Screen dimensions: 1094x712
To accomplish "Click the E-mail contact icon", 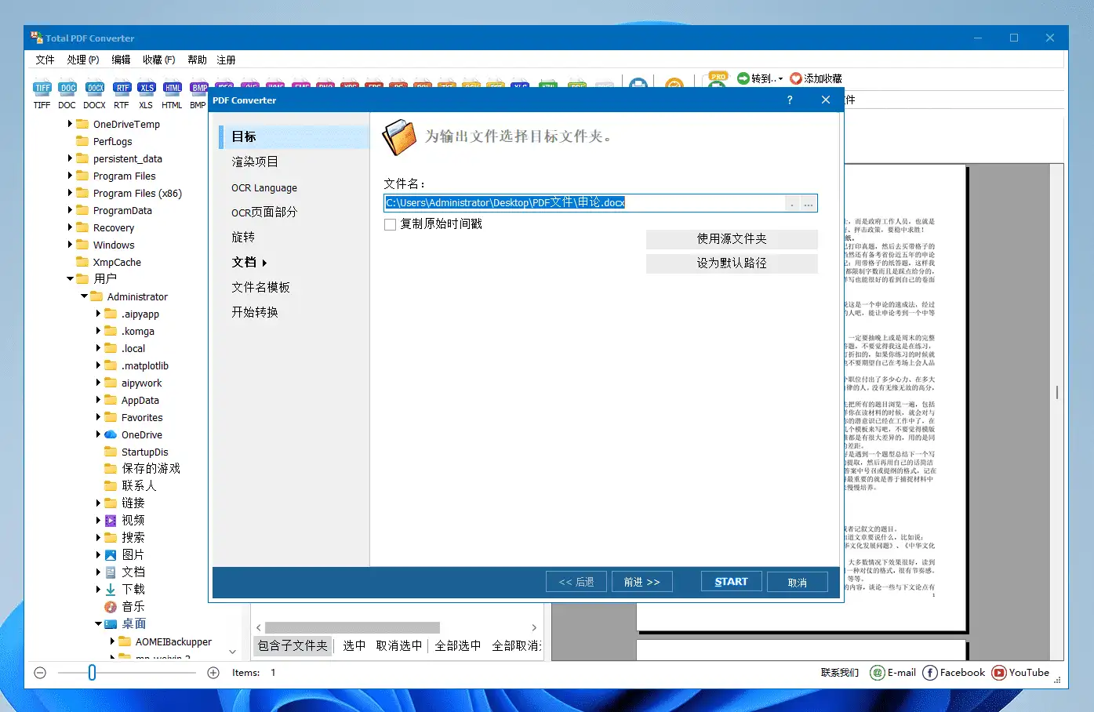I will click(x=878, y=673).
